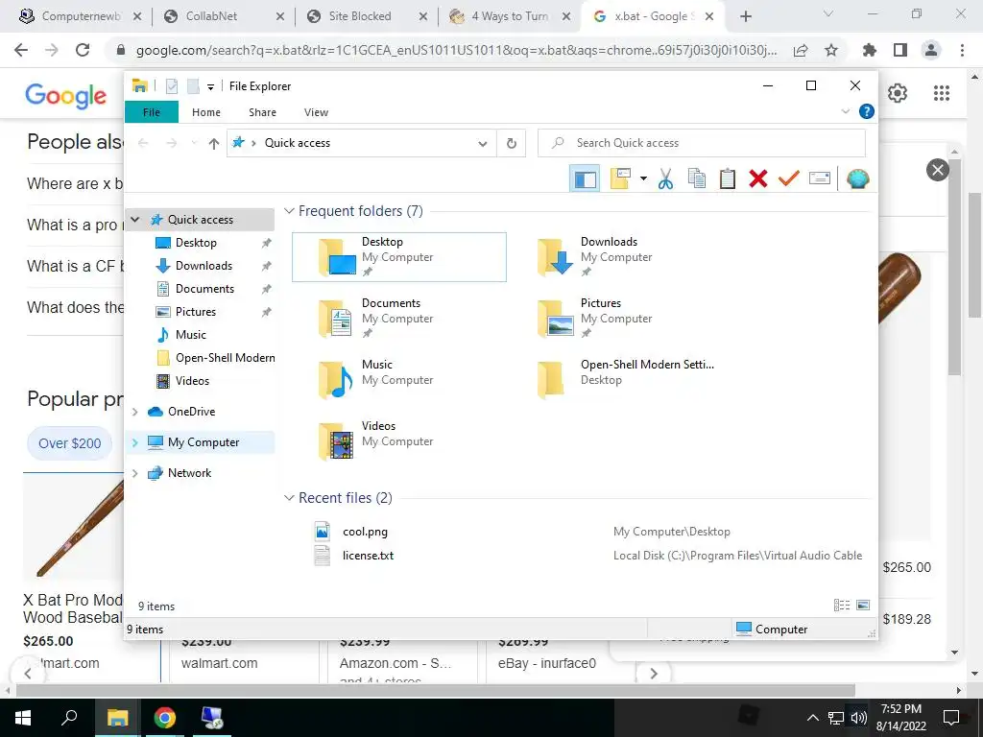
Task: Switch to the 4 Ways to Turn tab
Action: [510, 16]
